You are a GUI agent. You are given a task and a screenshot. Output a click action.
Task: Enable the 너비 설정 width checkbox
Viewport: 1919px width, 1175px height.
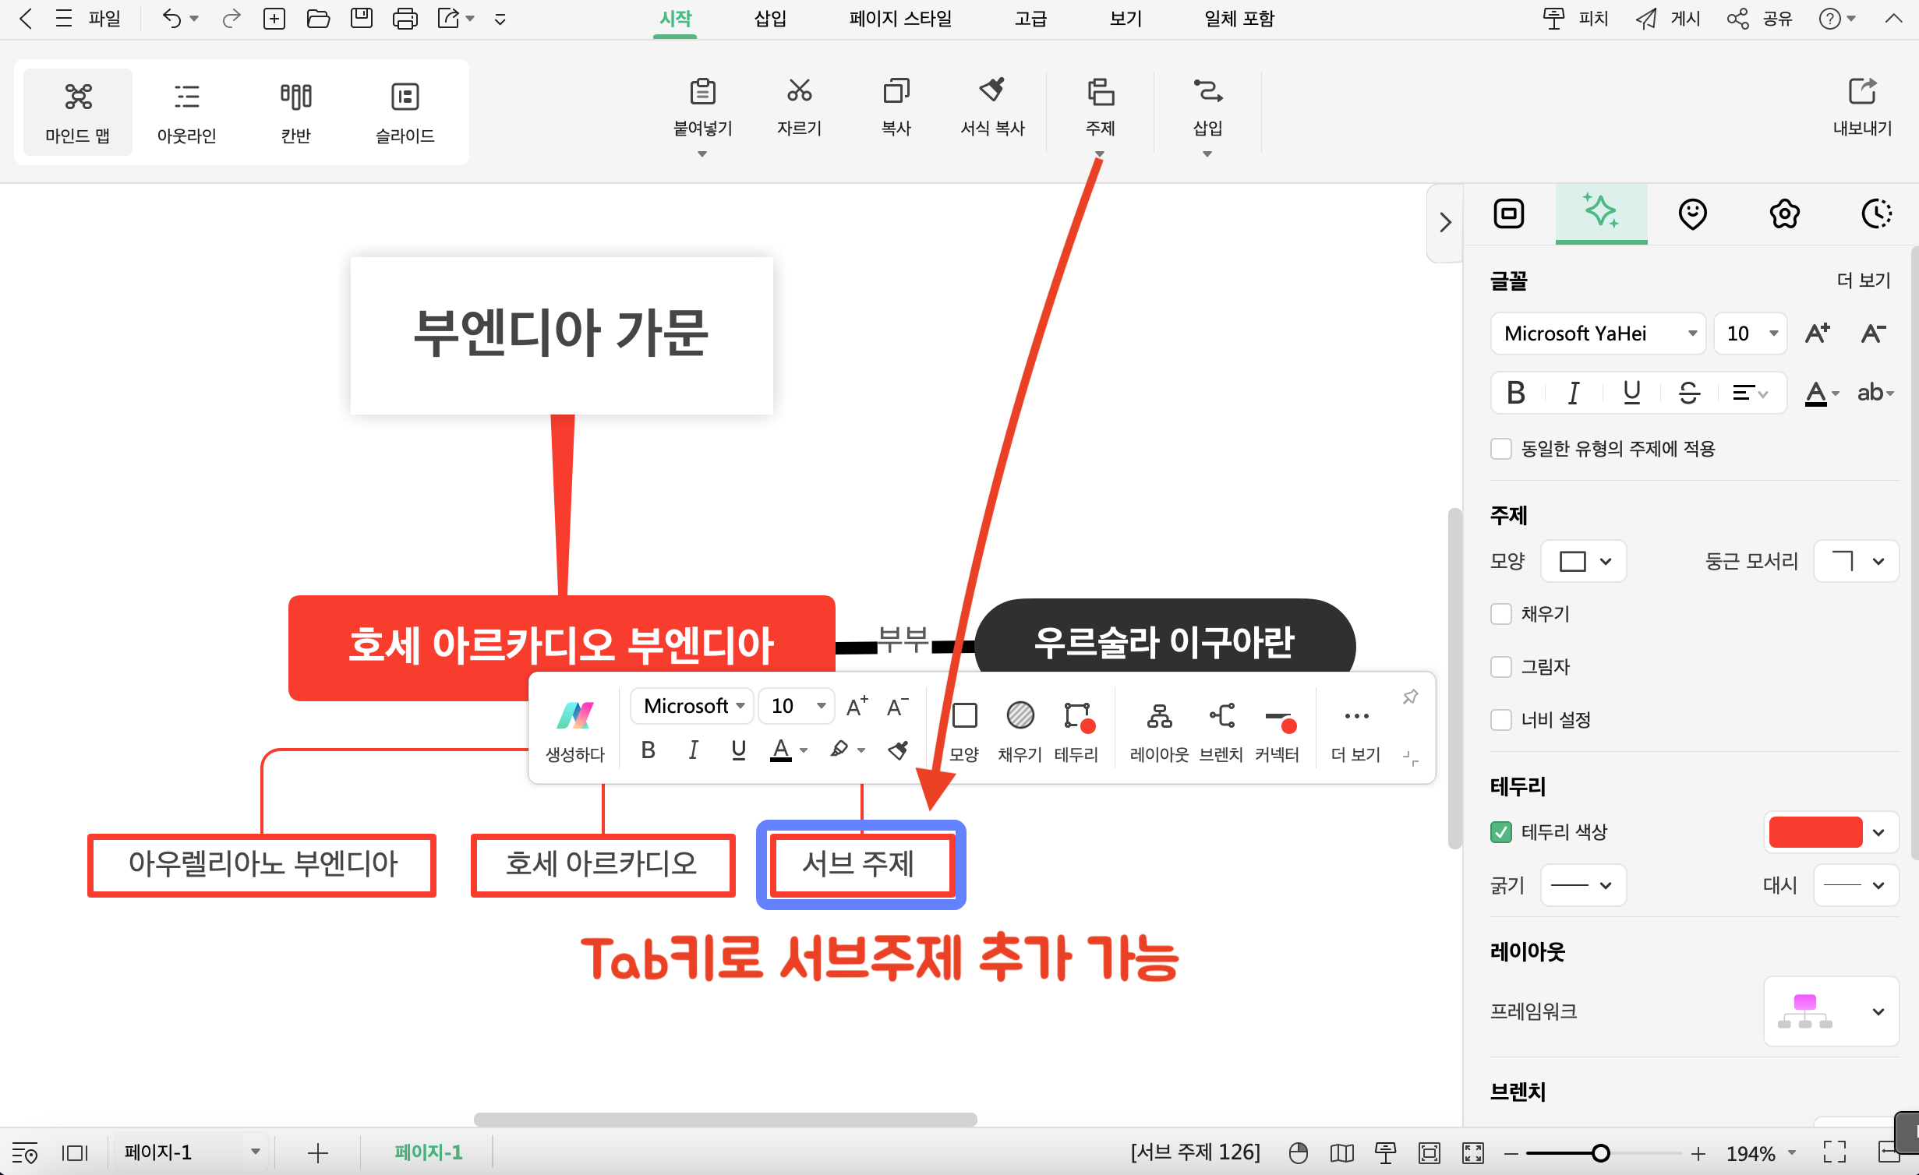(1501, 720)
